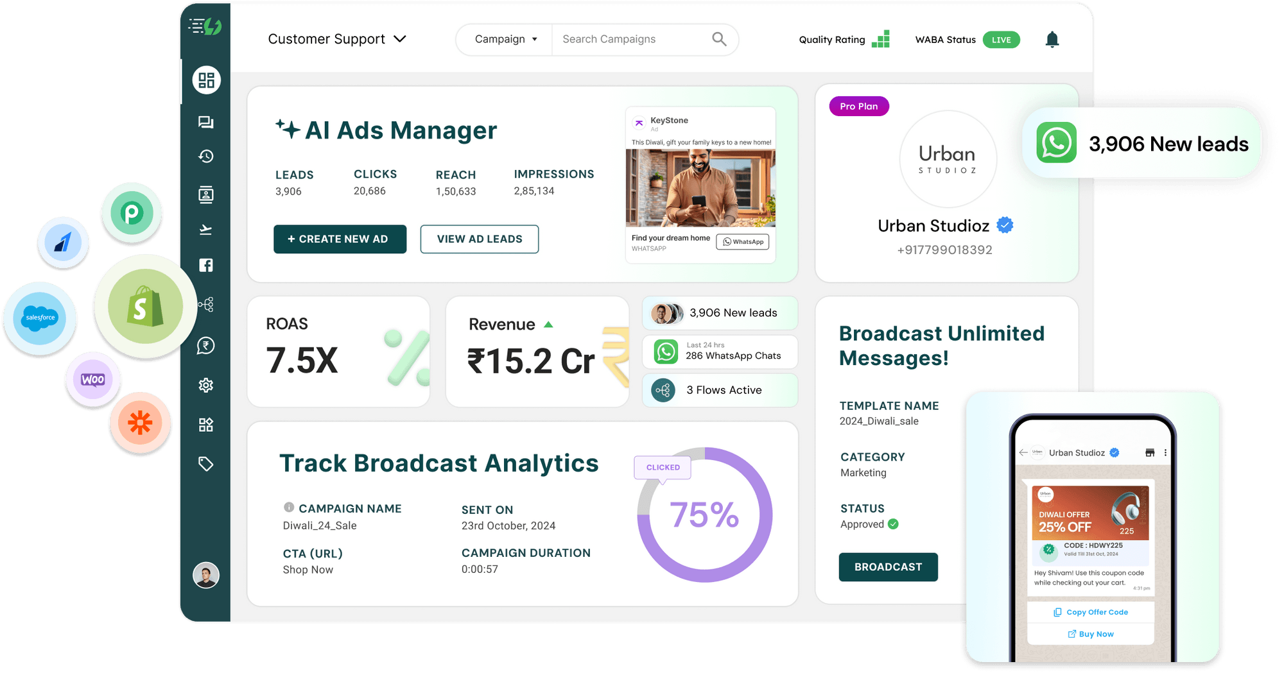Click the notification bell icon

click(x=1052, y=40)
